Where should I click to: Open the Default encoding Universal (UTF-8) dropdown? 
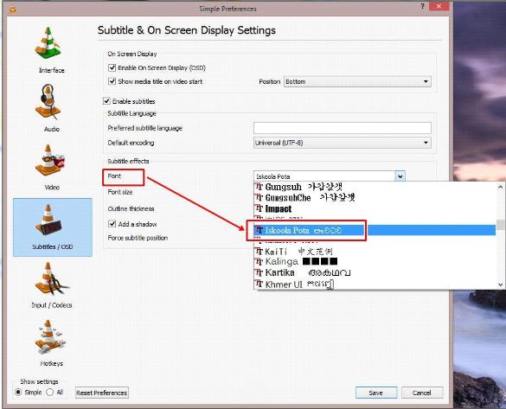coord(343,143)
